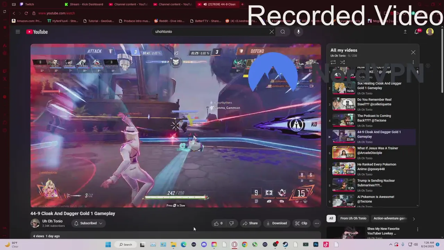The width and height of the screenshot is (444, 250).
Task: Select He Ranked Every Pokemon Anime video
Action: point(373,169)
